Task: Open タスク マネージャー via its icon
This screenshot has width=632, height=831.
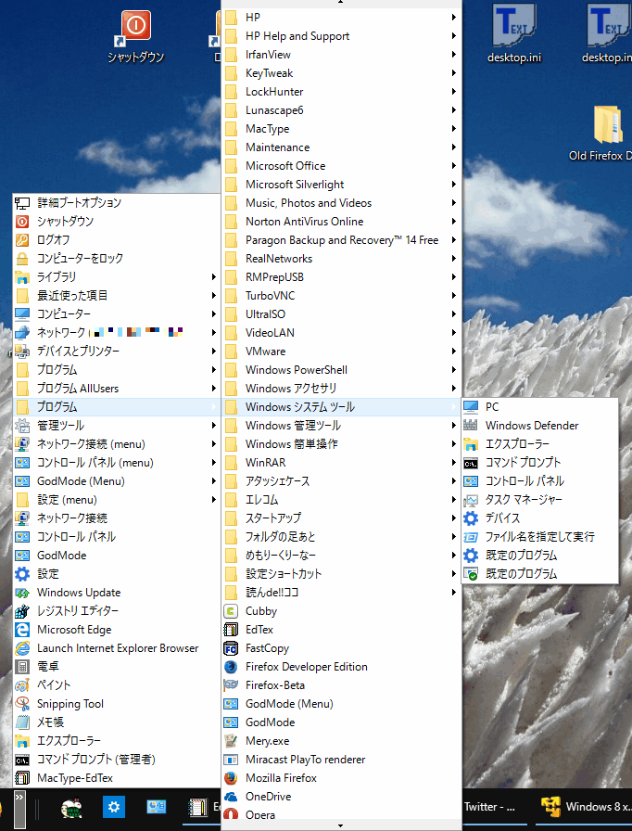Action: 471,500
